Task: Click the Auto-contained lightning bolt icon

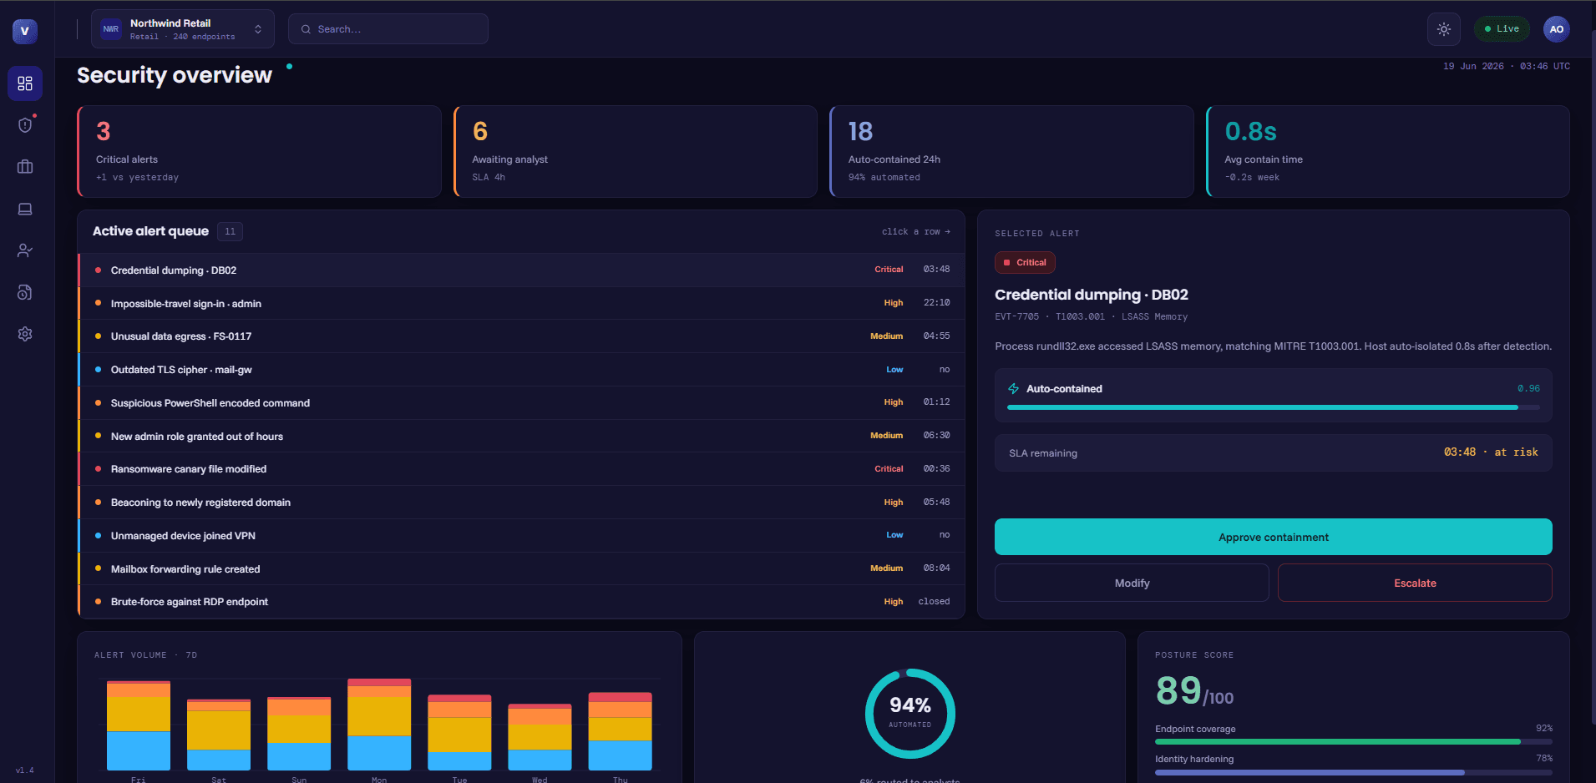Action: coord(1014,389)
